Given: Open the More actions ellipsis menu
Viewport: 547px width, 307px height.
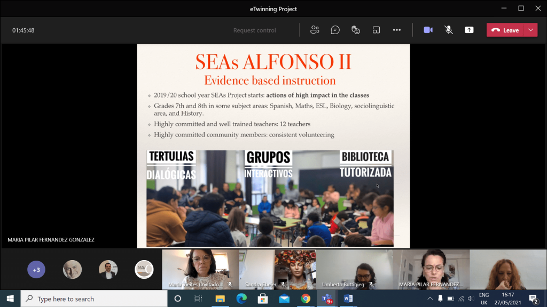Looking at the screenshot, I should (396, 30).
